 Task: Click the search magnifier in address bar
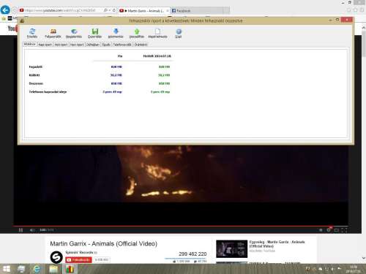coord(105,10)
